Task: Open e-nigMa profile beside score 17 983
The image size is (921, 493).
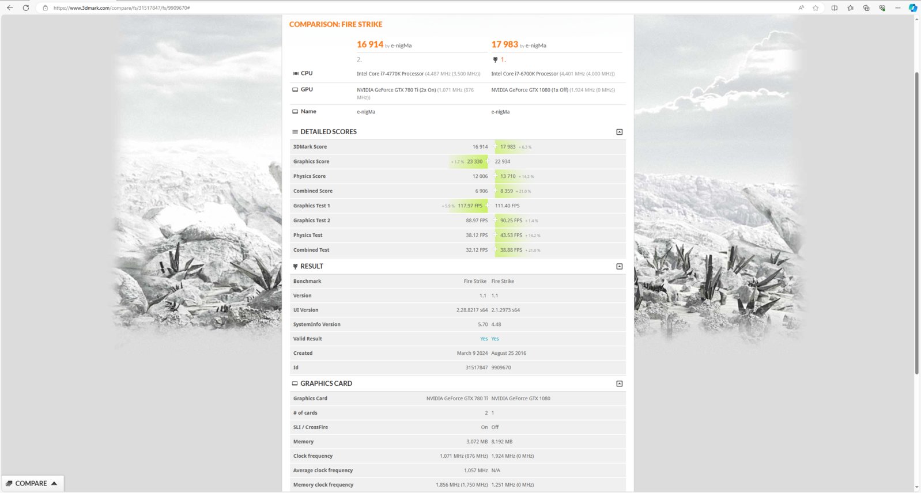Action: click(x=536, y=45)
